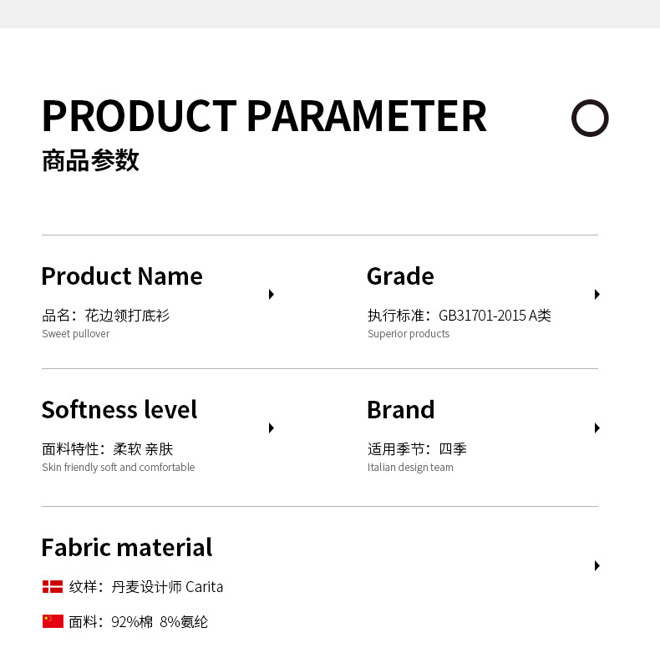Select the Brand heading
Viewport: 660px width, 653px height.
(x=401, y=410)
